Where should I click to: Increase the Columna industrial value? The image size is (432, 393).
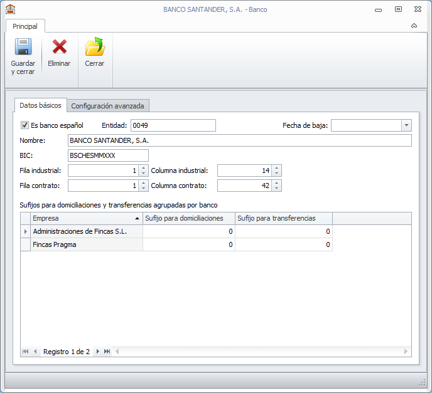coord(276,167)
